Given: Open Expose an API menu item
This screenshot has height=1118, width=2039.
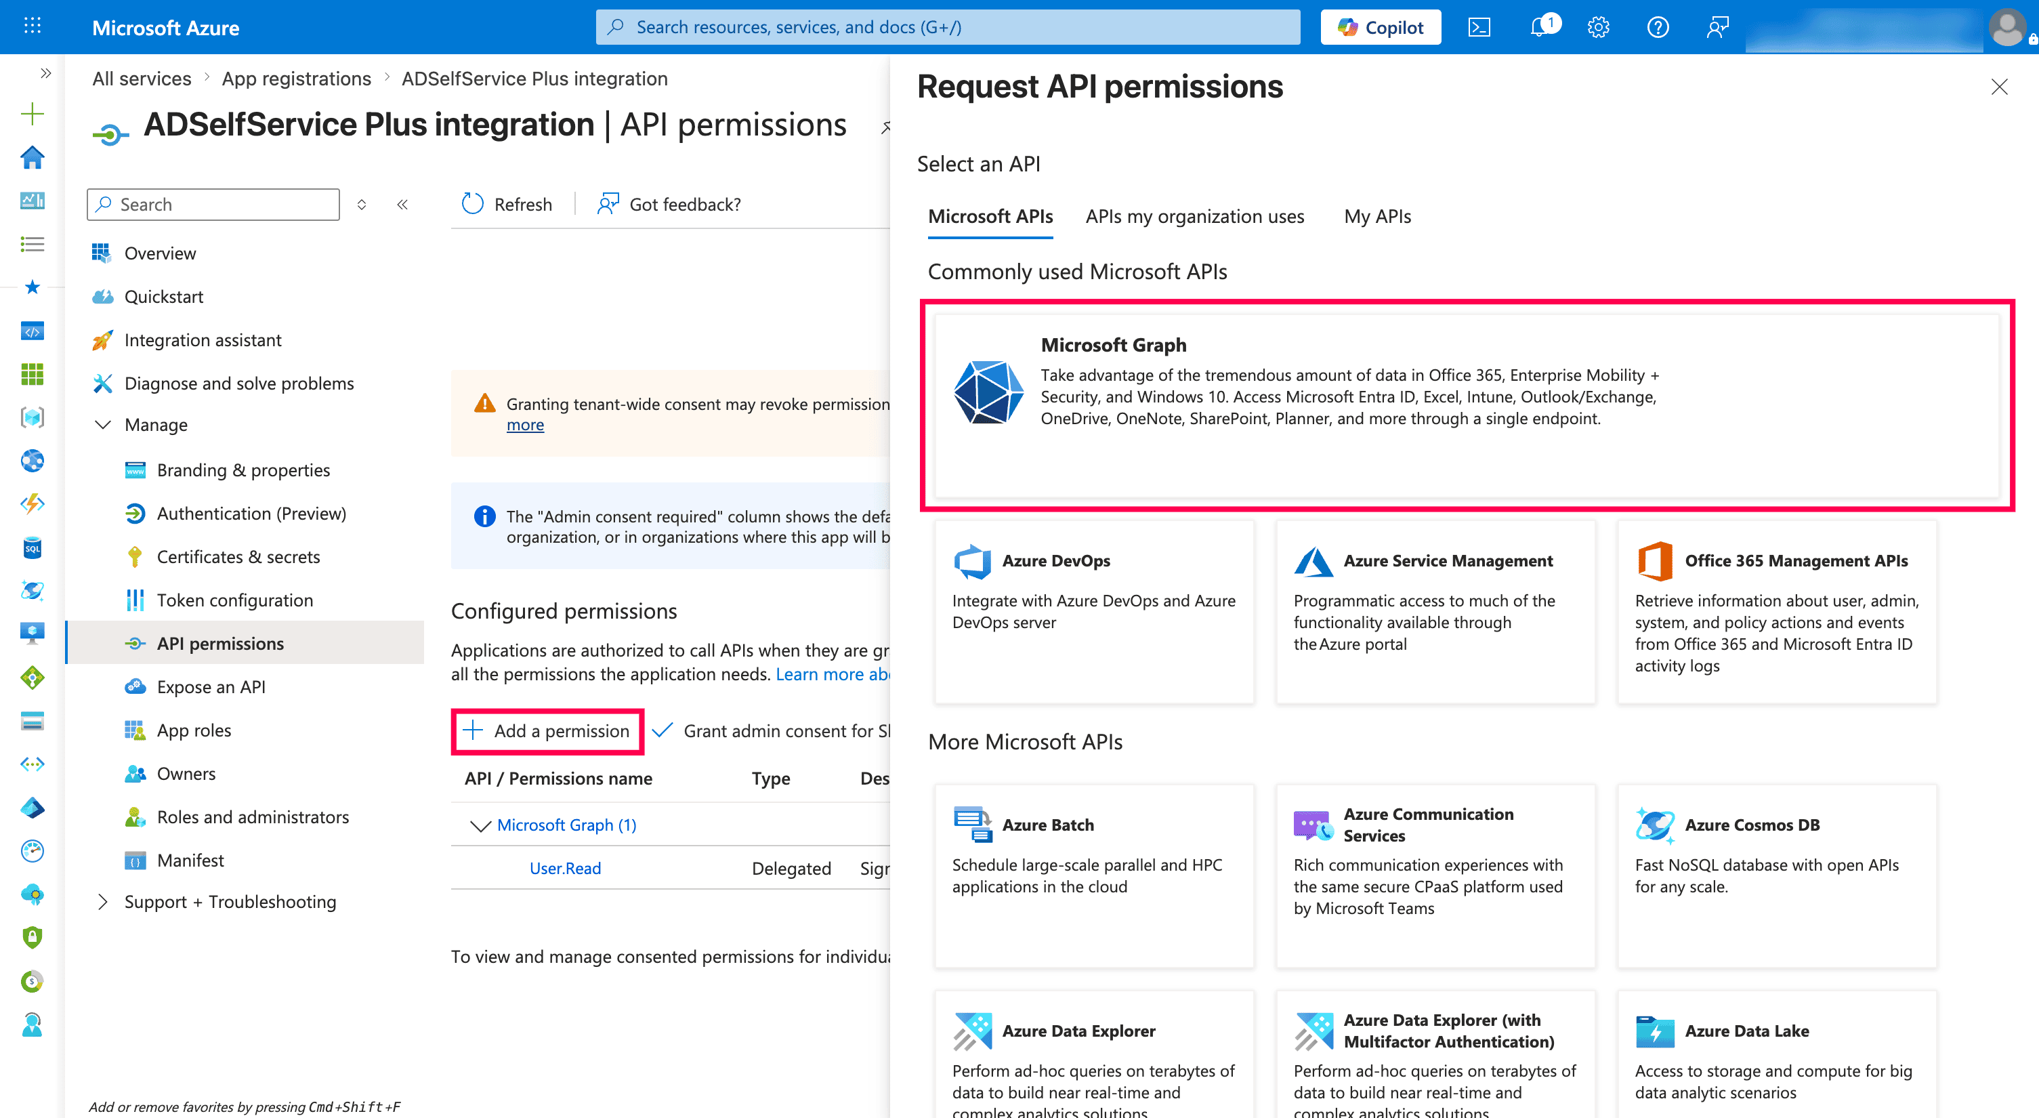Looking at the screenshot, I should click(211, 686).
